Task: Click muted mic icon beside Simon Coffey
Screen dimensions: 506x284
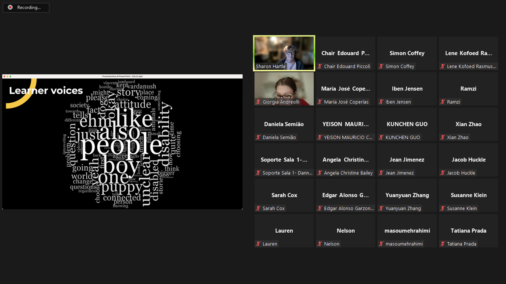Action: pos(381,66)
